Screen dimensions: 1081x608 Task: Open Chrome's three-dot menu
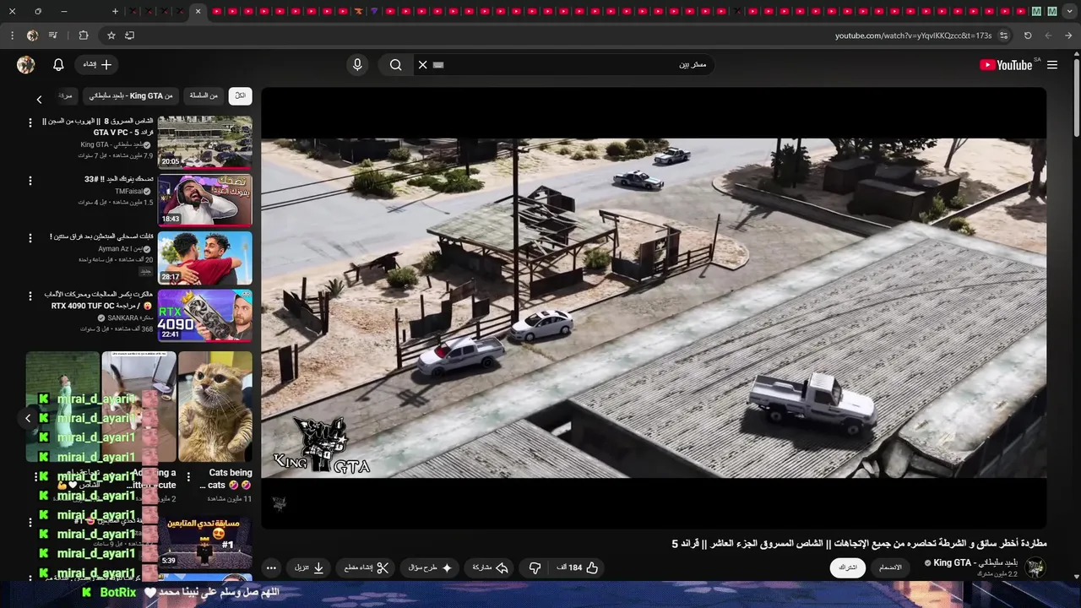tap(12, 35)
